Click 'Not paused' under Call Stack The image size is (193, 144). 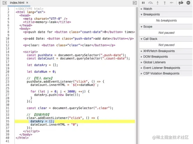(166, 45)
